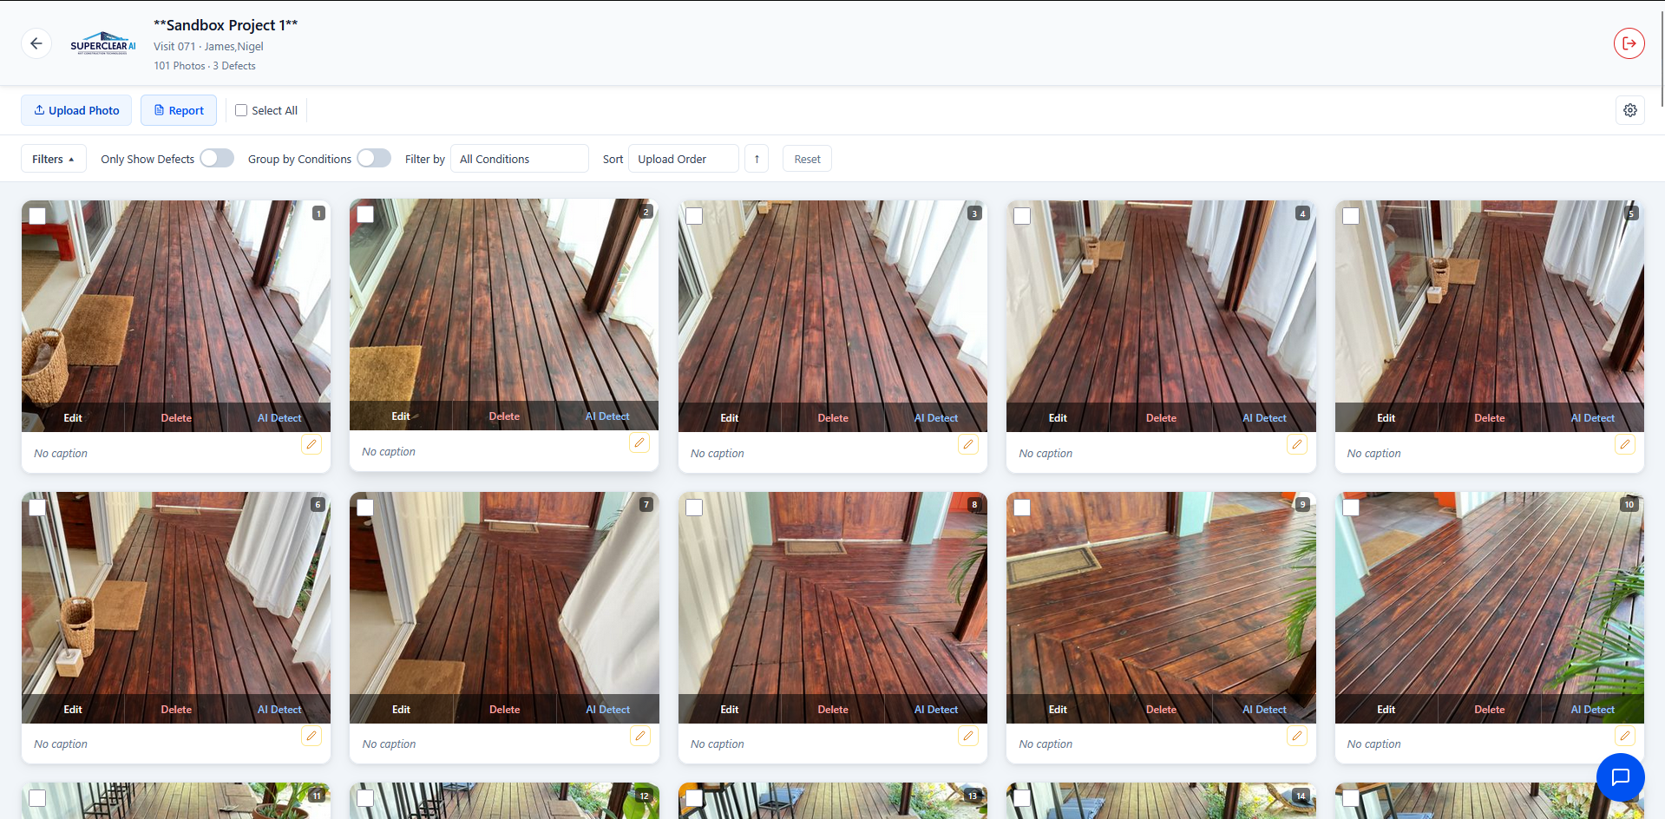Select photo 10 checkbox

pyautogui.click(x=1351, y=507)
